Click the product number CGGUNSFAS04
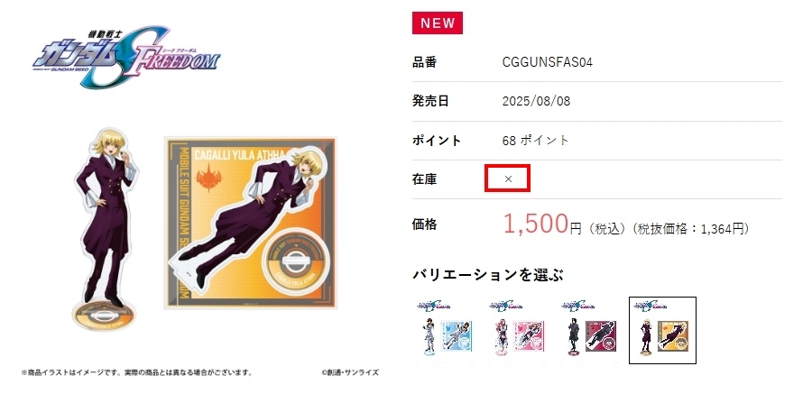The height and width of the screenshot is (394, 812). (x=548, y=62)
